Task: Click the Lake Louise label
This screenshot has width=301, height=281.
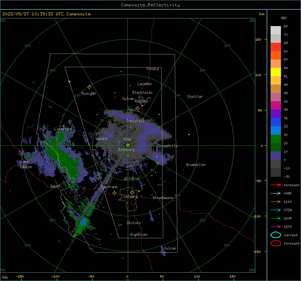Action: (26, 164)
